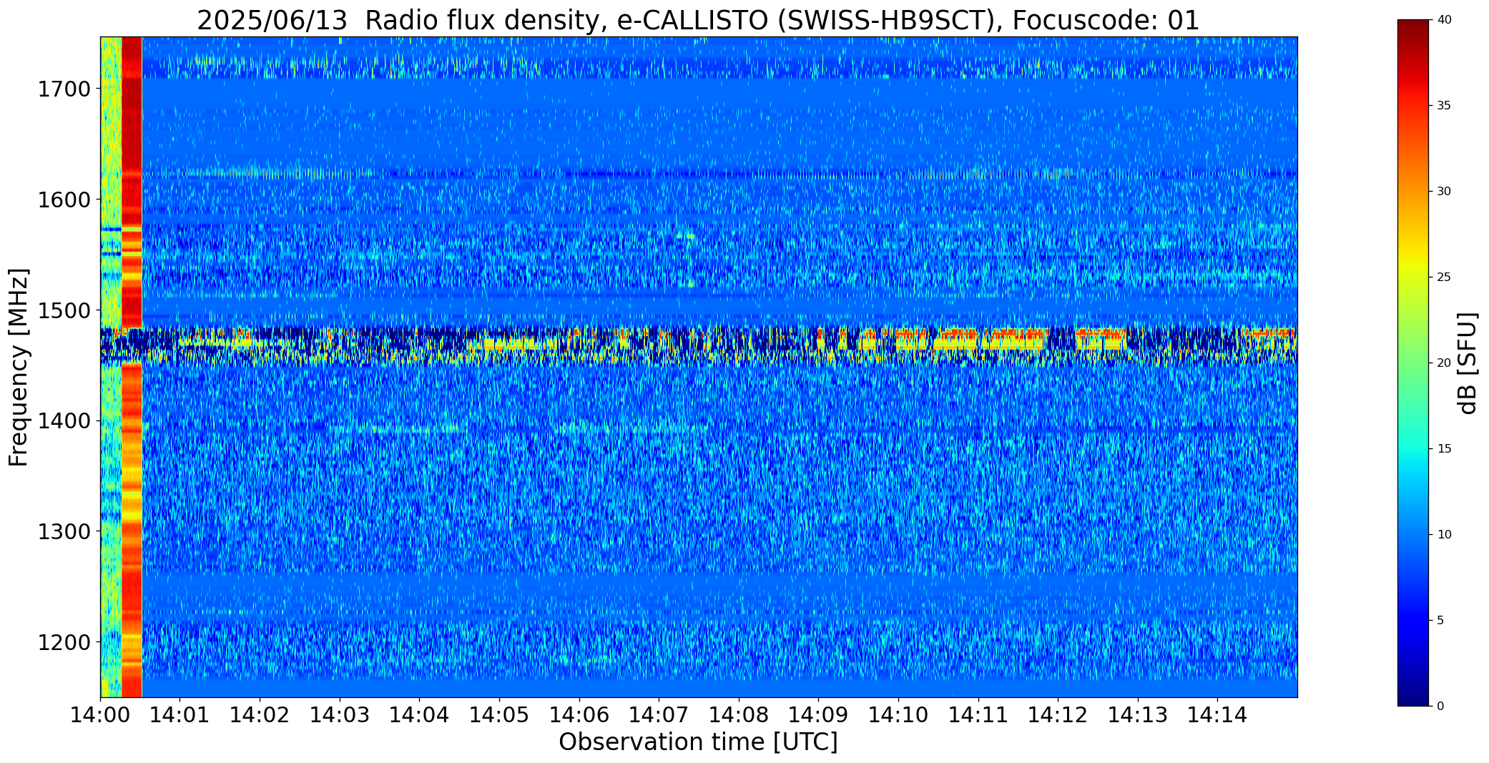This screenshot has width=1489, height=763.
Task: Click the 14:05 time tick label
Action: pos(499,714)
